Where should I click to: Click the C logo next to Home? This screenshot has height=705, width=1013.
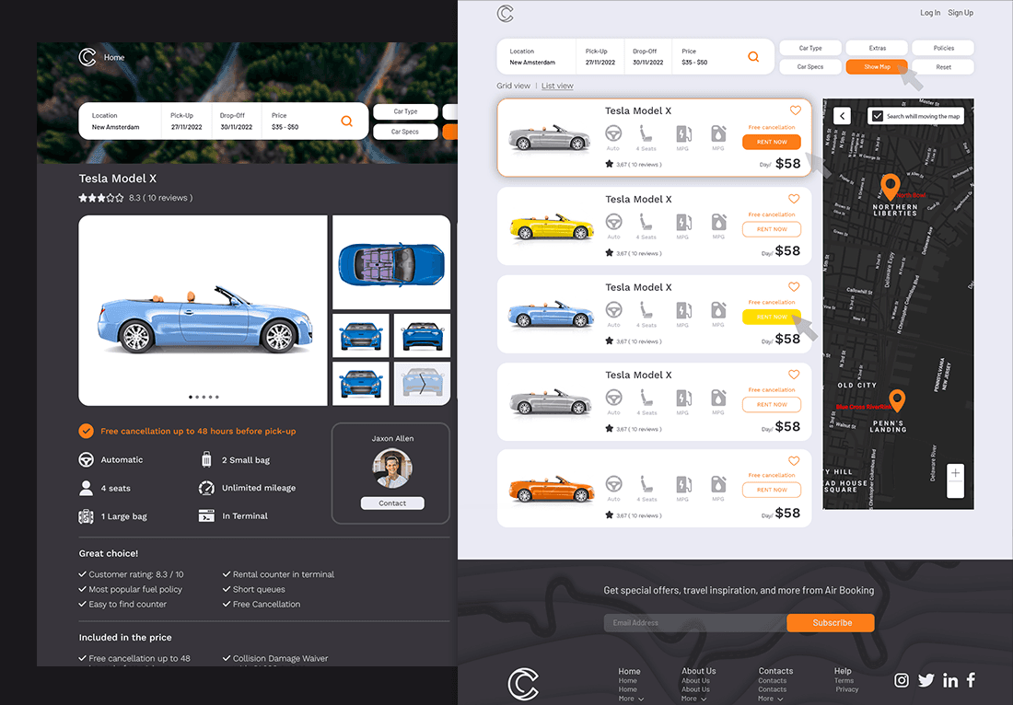pyautogui.click(x=87, y=57)
